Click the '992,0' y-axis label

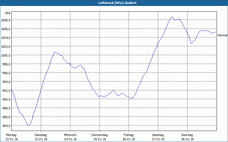6,91
